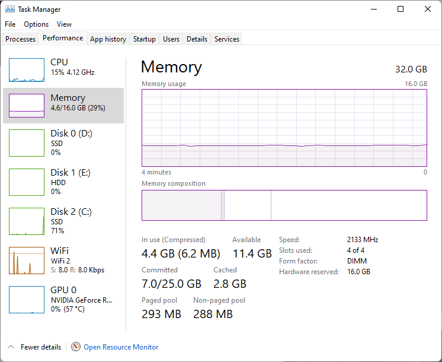Click the Memory usage graph area
Screen dimensions: 442x362
(x=284, y=128)
